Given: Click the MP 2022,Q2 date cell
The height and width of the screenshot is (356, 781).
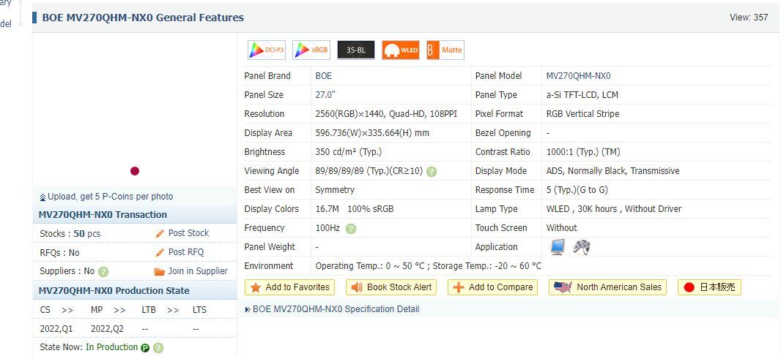Looking at the screenshot, I should coord(106,329).
